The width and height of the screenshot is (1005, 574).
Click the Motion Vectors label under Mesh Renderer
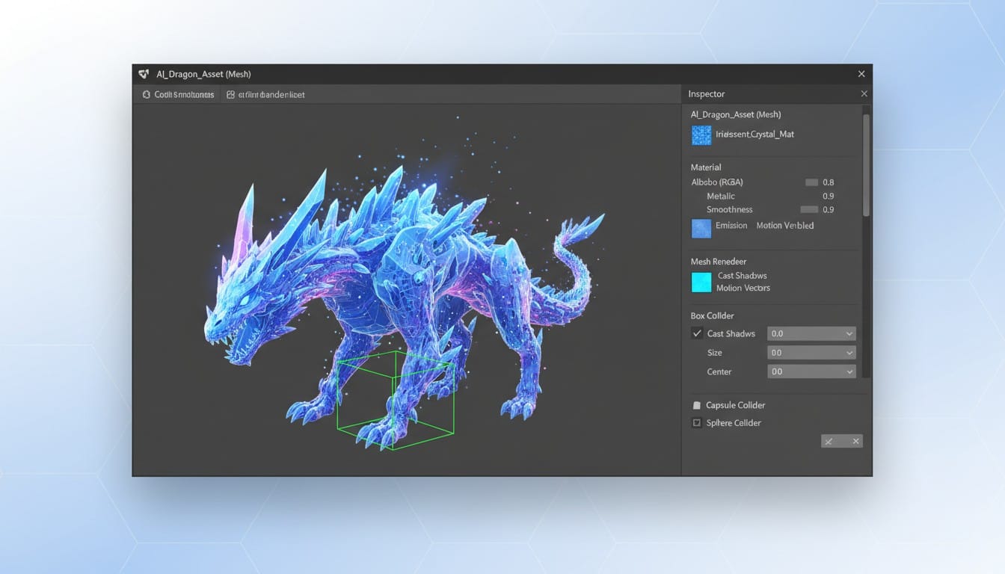click(743, 288)
